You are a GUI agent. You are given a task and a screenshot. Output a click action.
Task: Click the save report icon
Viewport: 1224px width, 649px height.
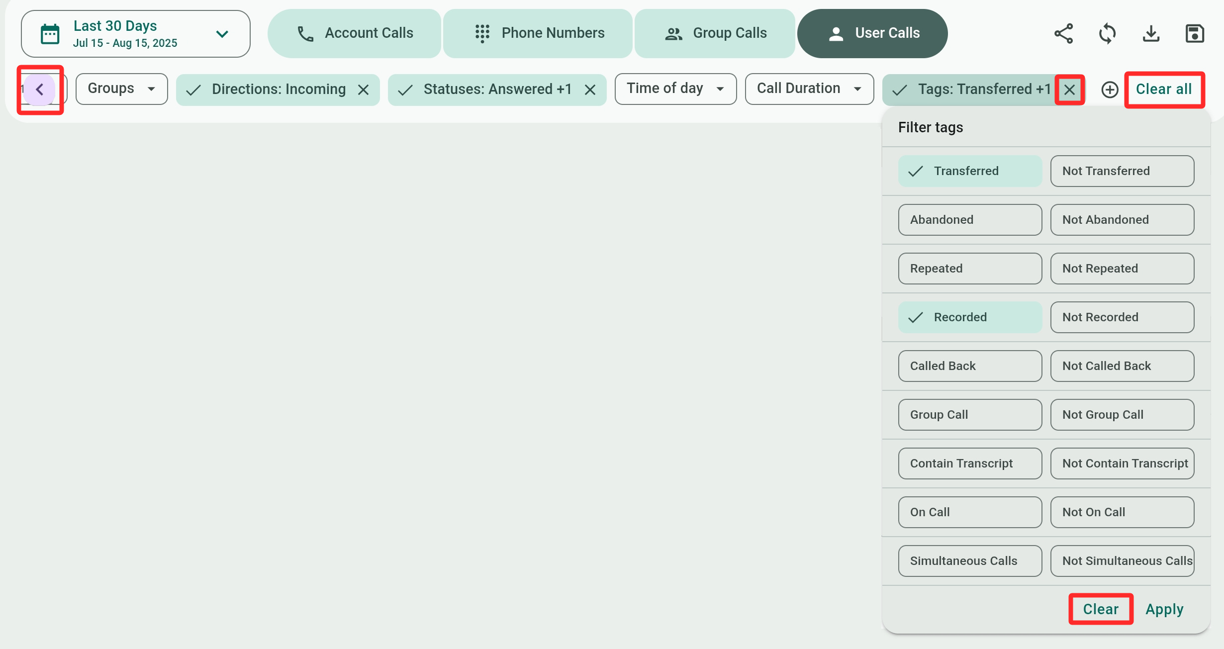pos(1195,34)
